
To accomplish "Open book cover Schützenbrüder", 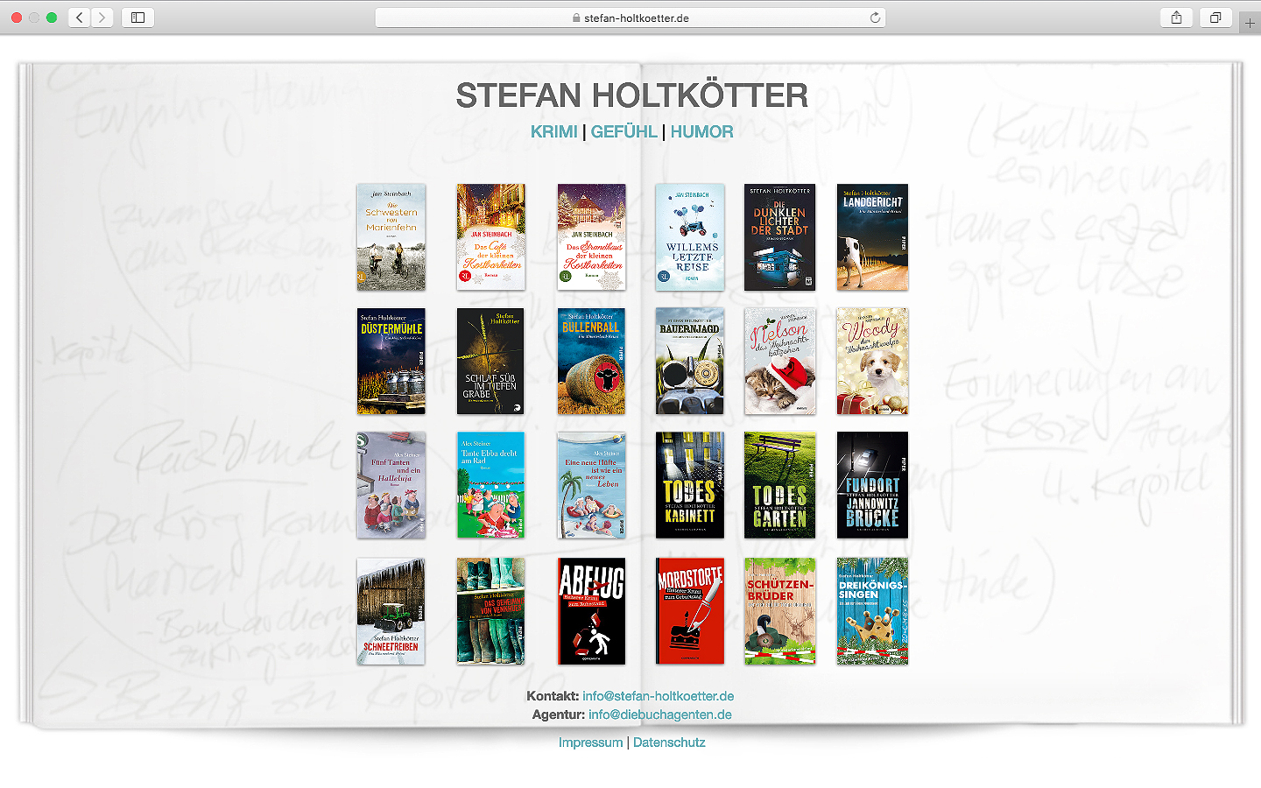I will [x=779, y=611].
